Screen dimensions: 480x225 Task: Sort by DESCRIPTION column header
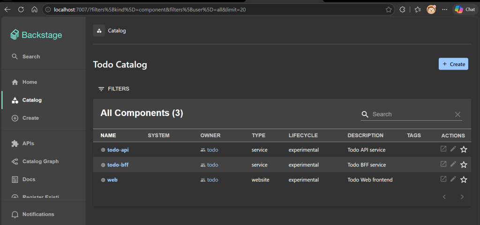tap(365, 135)
